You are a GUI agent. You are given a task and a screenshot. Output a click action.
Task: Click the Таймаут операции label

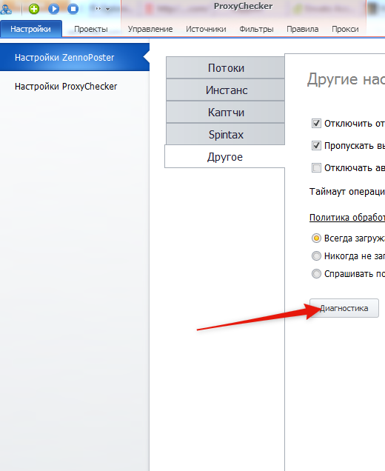[x=347, y=192]
